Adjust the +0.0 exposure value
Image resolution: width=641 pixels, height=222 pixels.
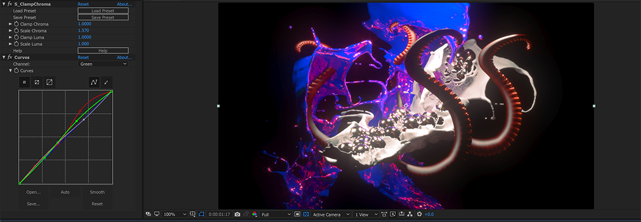[429, 214]
